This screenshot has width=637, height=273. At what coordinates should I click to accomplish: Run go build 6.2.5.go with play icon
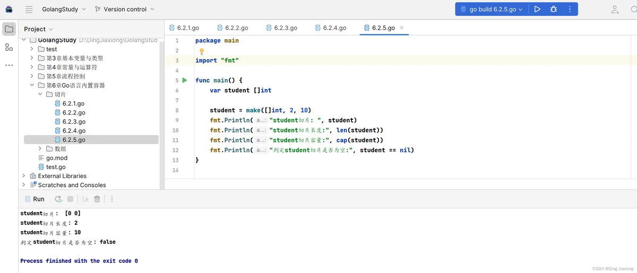(537, 9)
